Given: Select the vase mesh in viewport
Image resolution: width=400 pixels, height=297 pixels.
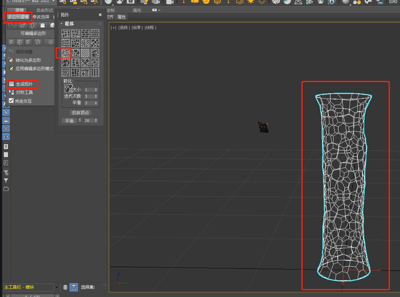Looking at the screenshot, I should [344, 187].
